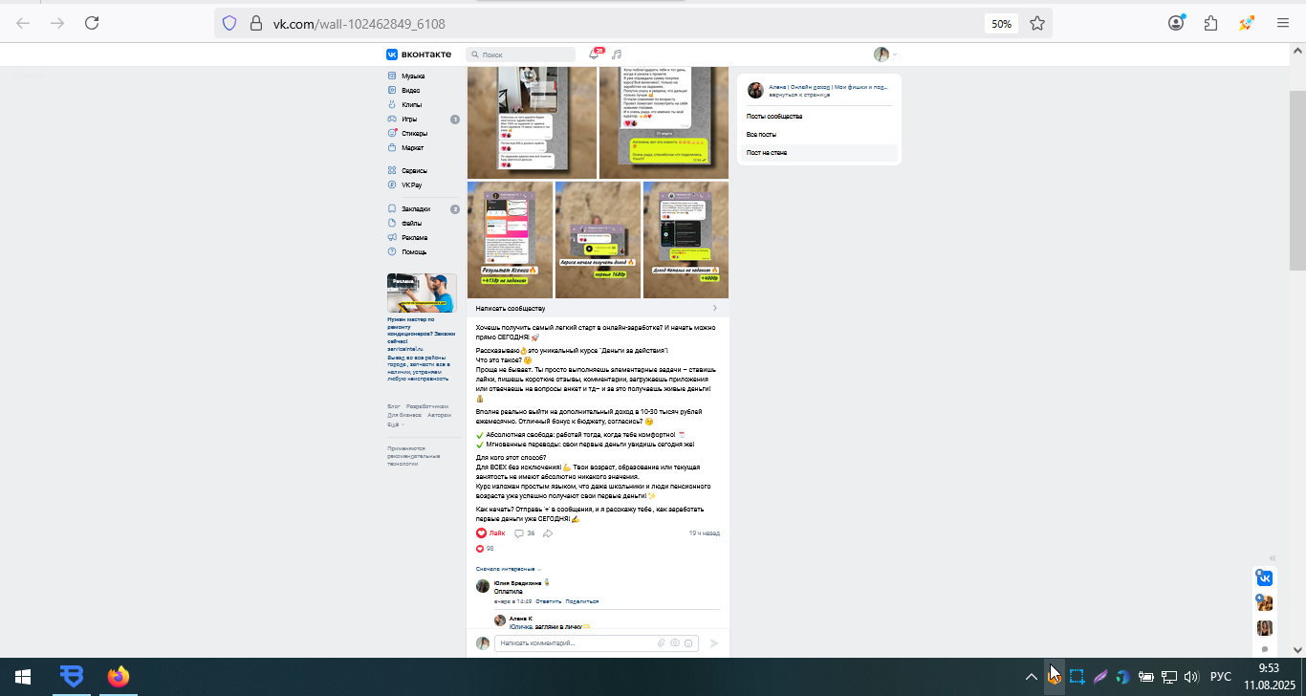The width and height of the screenshot is (1306, 696).
Task: Open the shield tracking protection icon
Action: tap(229, 23)
